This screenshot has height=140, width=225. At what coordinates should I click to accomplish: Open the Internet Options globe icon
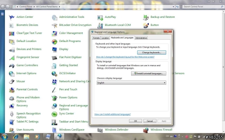(12, 74)
